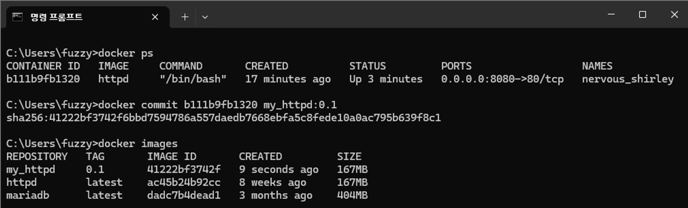Click the sha256 hash output line

click(224, 118)
